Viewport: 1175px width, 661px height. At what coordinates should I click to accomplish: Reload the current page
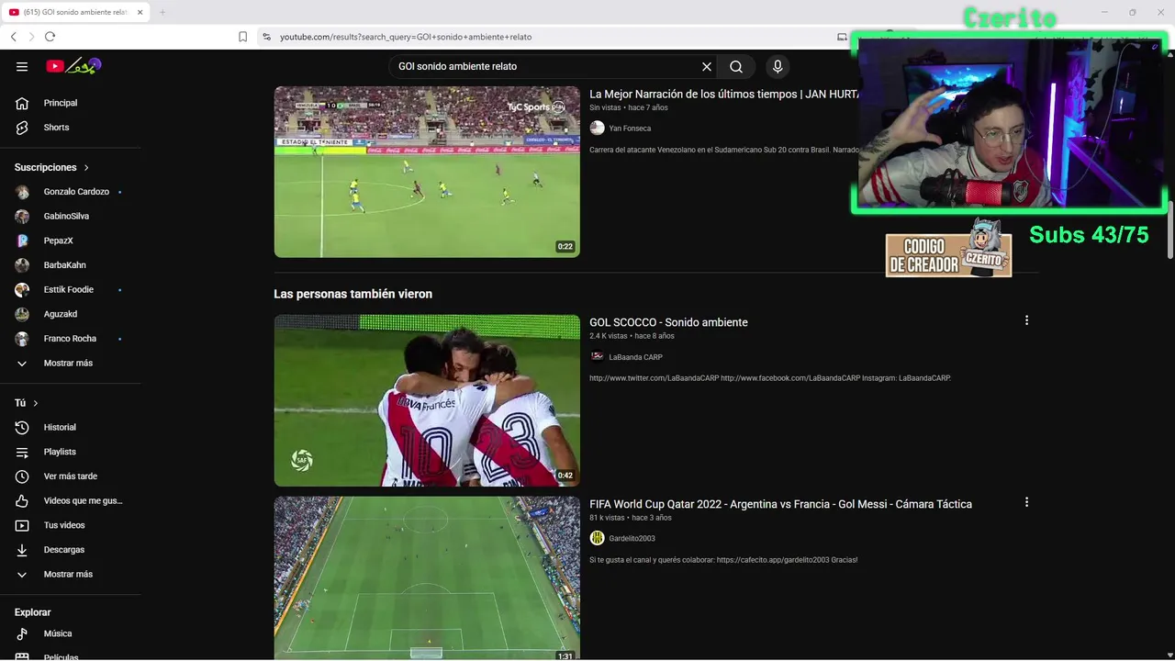coord(50,37)
